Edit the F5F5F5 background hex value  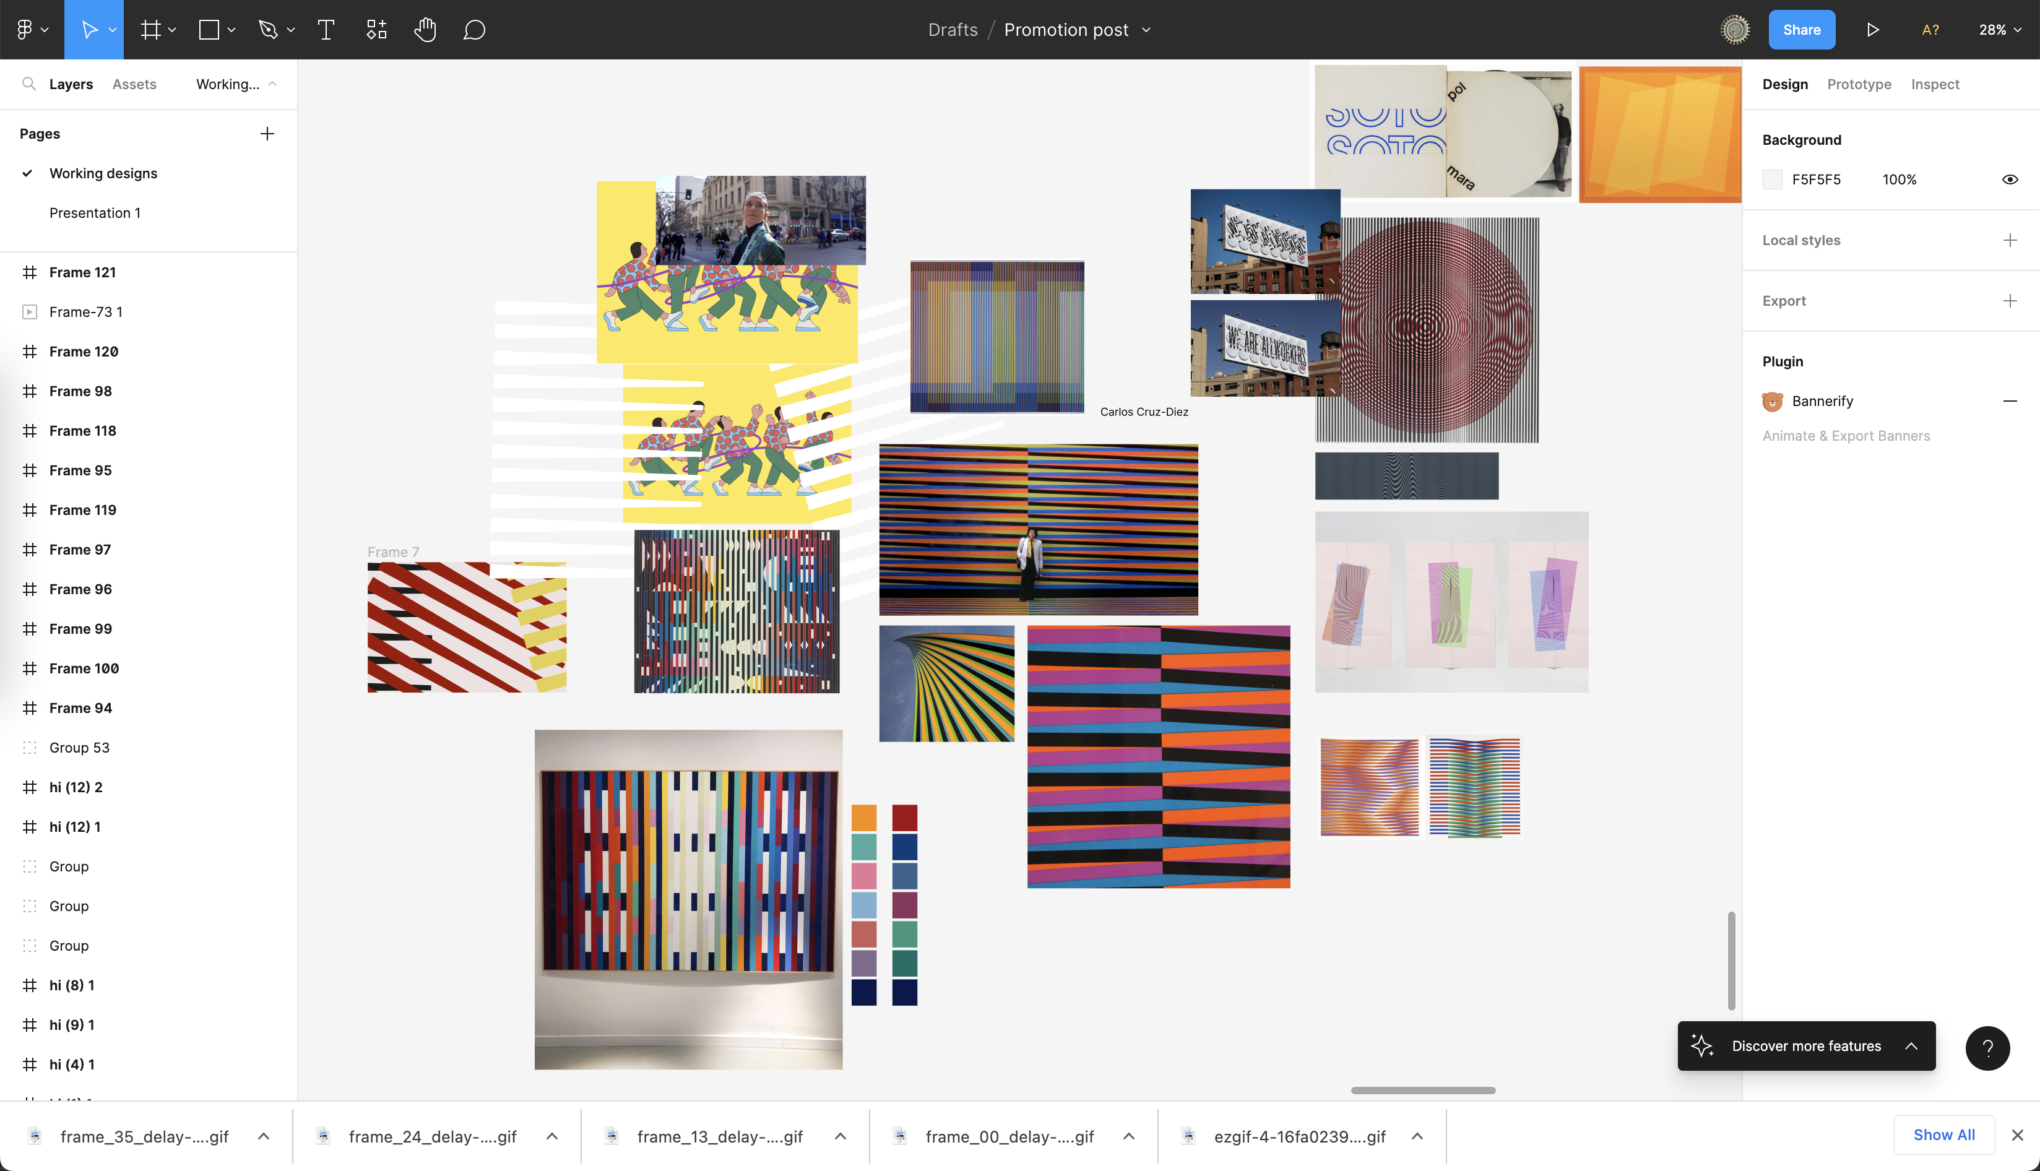[1816, 179]
